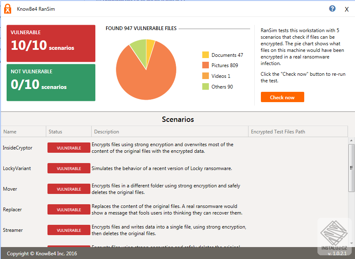Screen dimensions: 355x259
Task: Click the Videos legend color swatch
Action: pos(206,76)
